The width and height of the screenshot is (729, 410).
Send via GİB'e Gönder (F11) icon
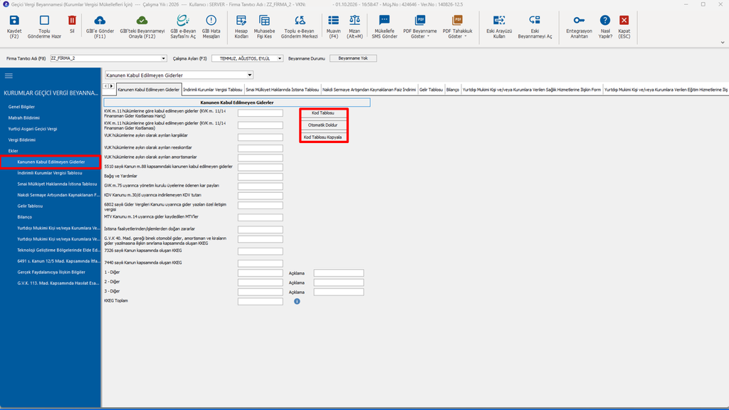click(x=100, y=21)
